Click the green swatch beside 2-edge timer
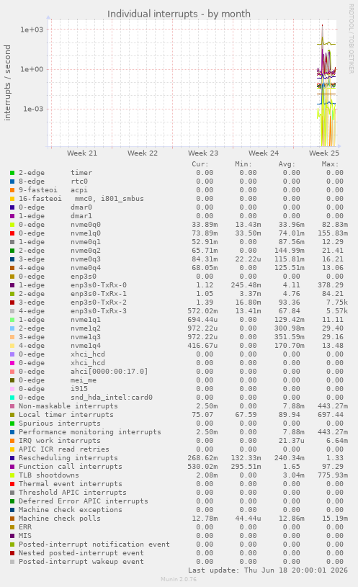 [x=12, y=173]
